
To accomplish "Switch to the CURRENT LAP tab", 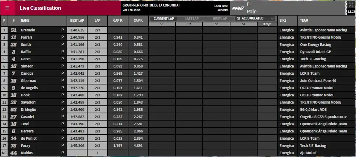I will 164,19.
